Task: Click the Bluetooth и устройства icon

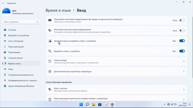Action: 5,35
